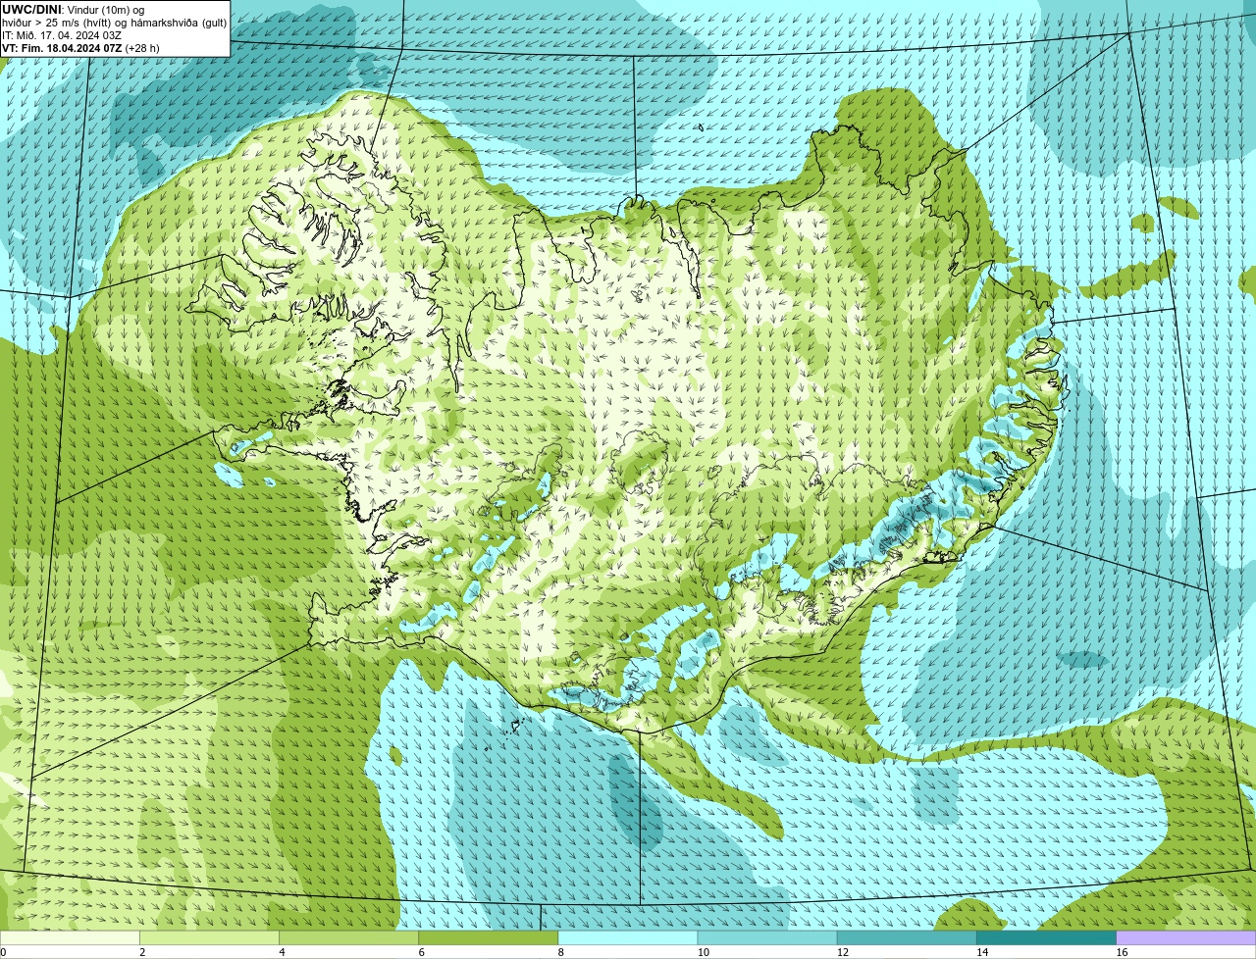
Task: Click the 'IT: Mið. 17. 04. 2024 03Z' line
Action: [62, 35]
